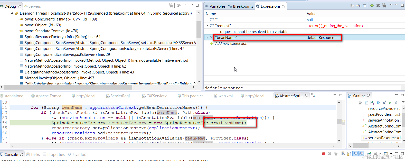This screenshot has width=405, height=161.
Task: Toggle Hide Static Fields and Methods in Outline
Action: click(x=384, y=103)
